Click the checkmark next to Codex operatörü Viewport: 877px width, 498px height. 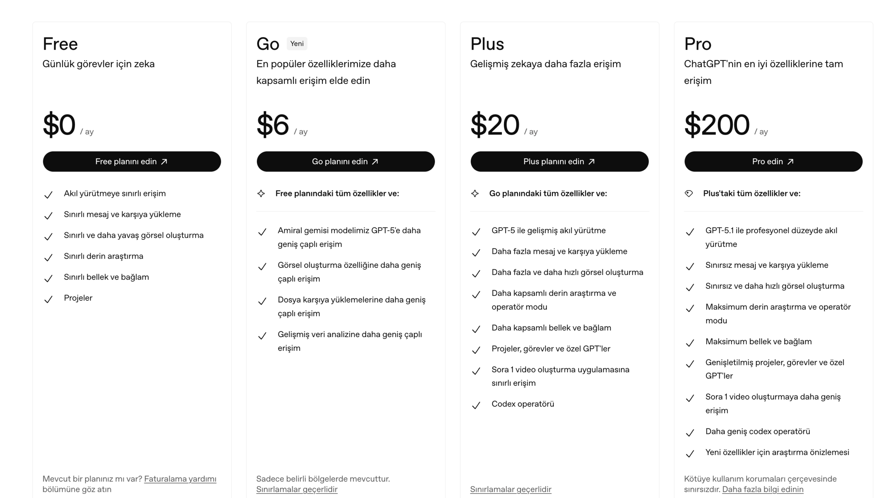476,406
